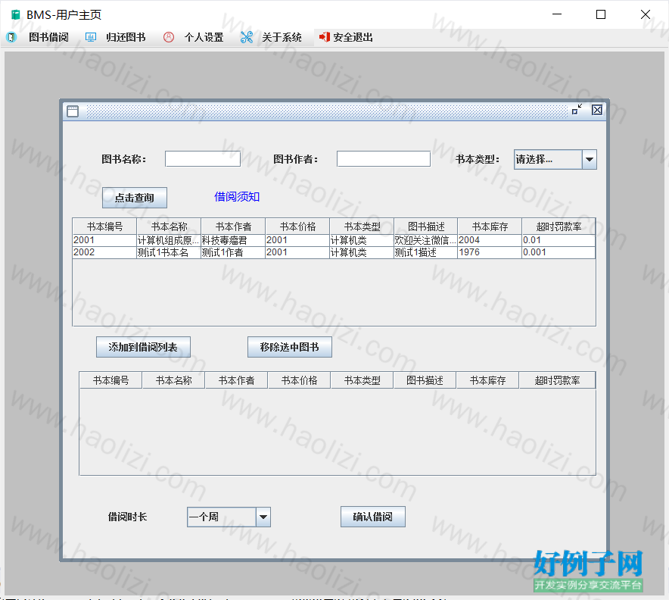The width and height of the screenshot is (669, 600).
Task: Click the 书本价格 header in upper table
Action: point(297,227)
